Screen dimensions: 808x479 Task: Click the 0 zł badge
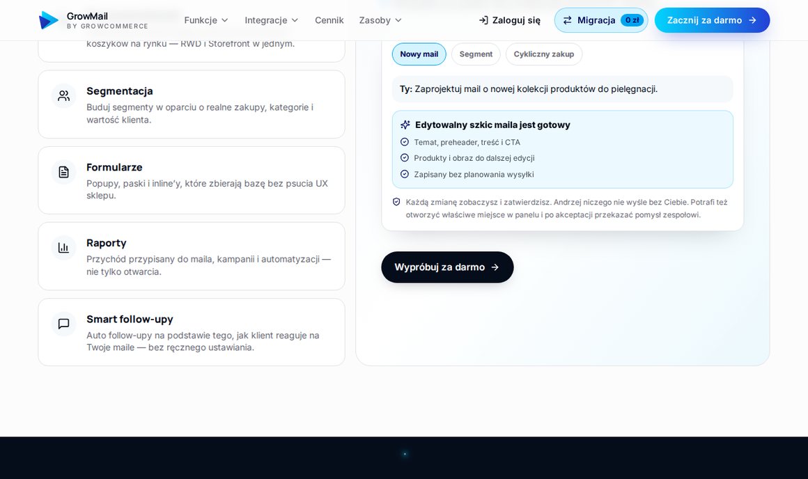632,20
